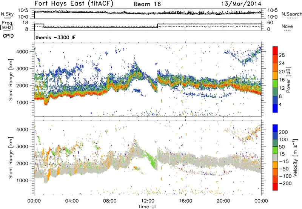The height and width of the screenshot is (209, 302).
Task: Click the "Beam 16" label
Action: click(x=147, y=4)
